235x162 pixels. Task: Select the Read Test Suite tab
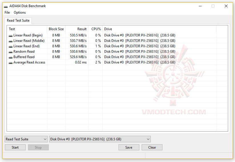(x=18, y=20)
